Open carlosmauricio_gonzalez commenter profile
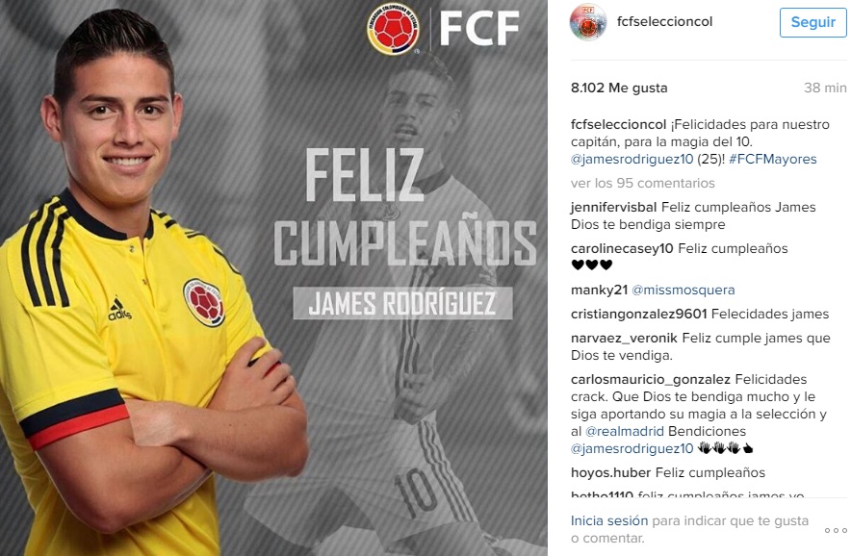 tap(651, 379)
